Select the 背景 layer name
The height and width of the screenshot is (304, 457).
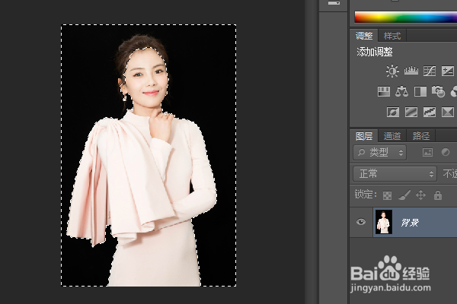click(410, 223)
